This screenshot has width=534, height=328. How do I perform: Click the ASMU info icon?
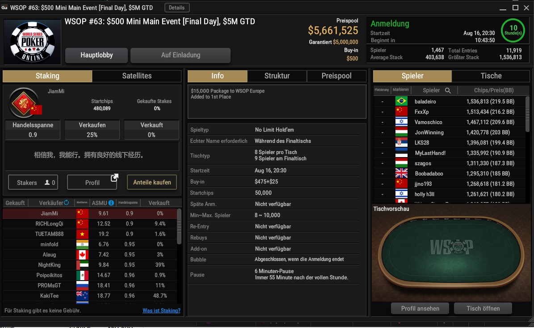coord(111,203)
